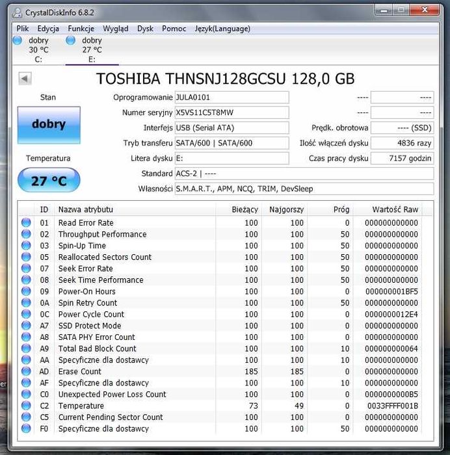The image size is (450, 455).
Task: Select raw value 0033FFFF001B
Action: point(393,406)
